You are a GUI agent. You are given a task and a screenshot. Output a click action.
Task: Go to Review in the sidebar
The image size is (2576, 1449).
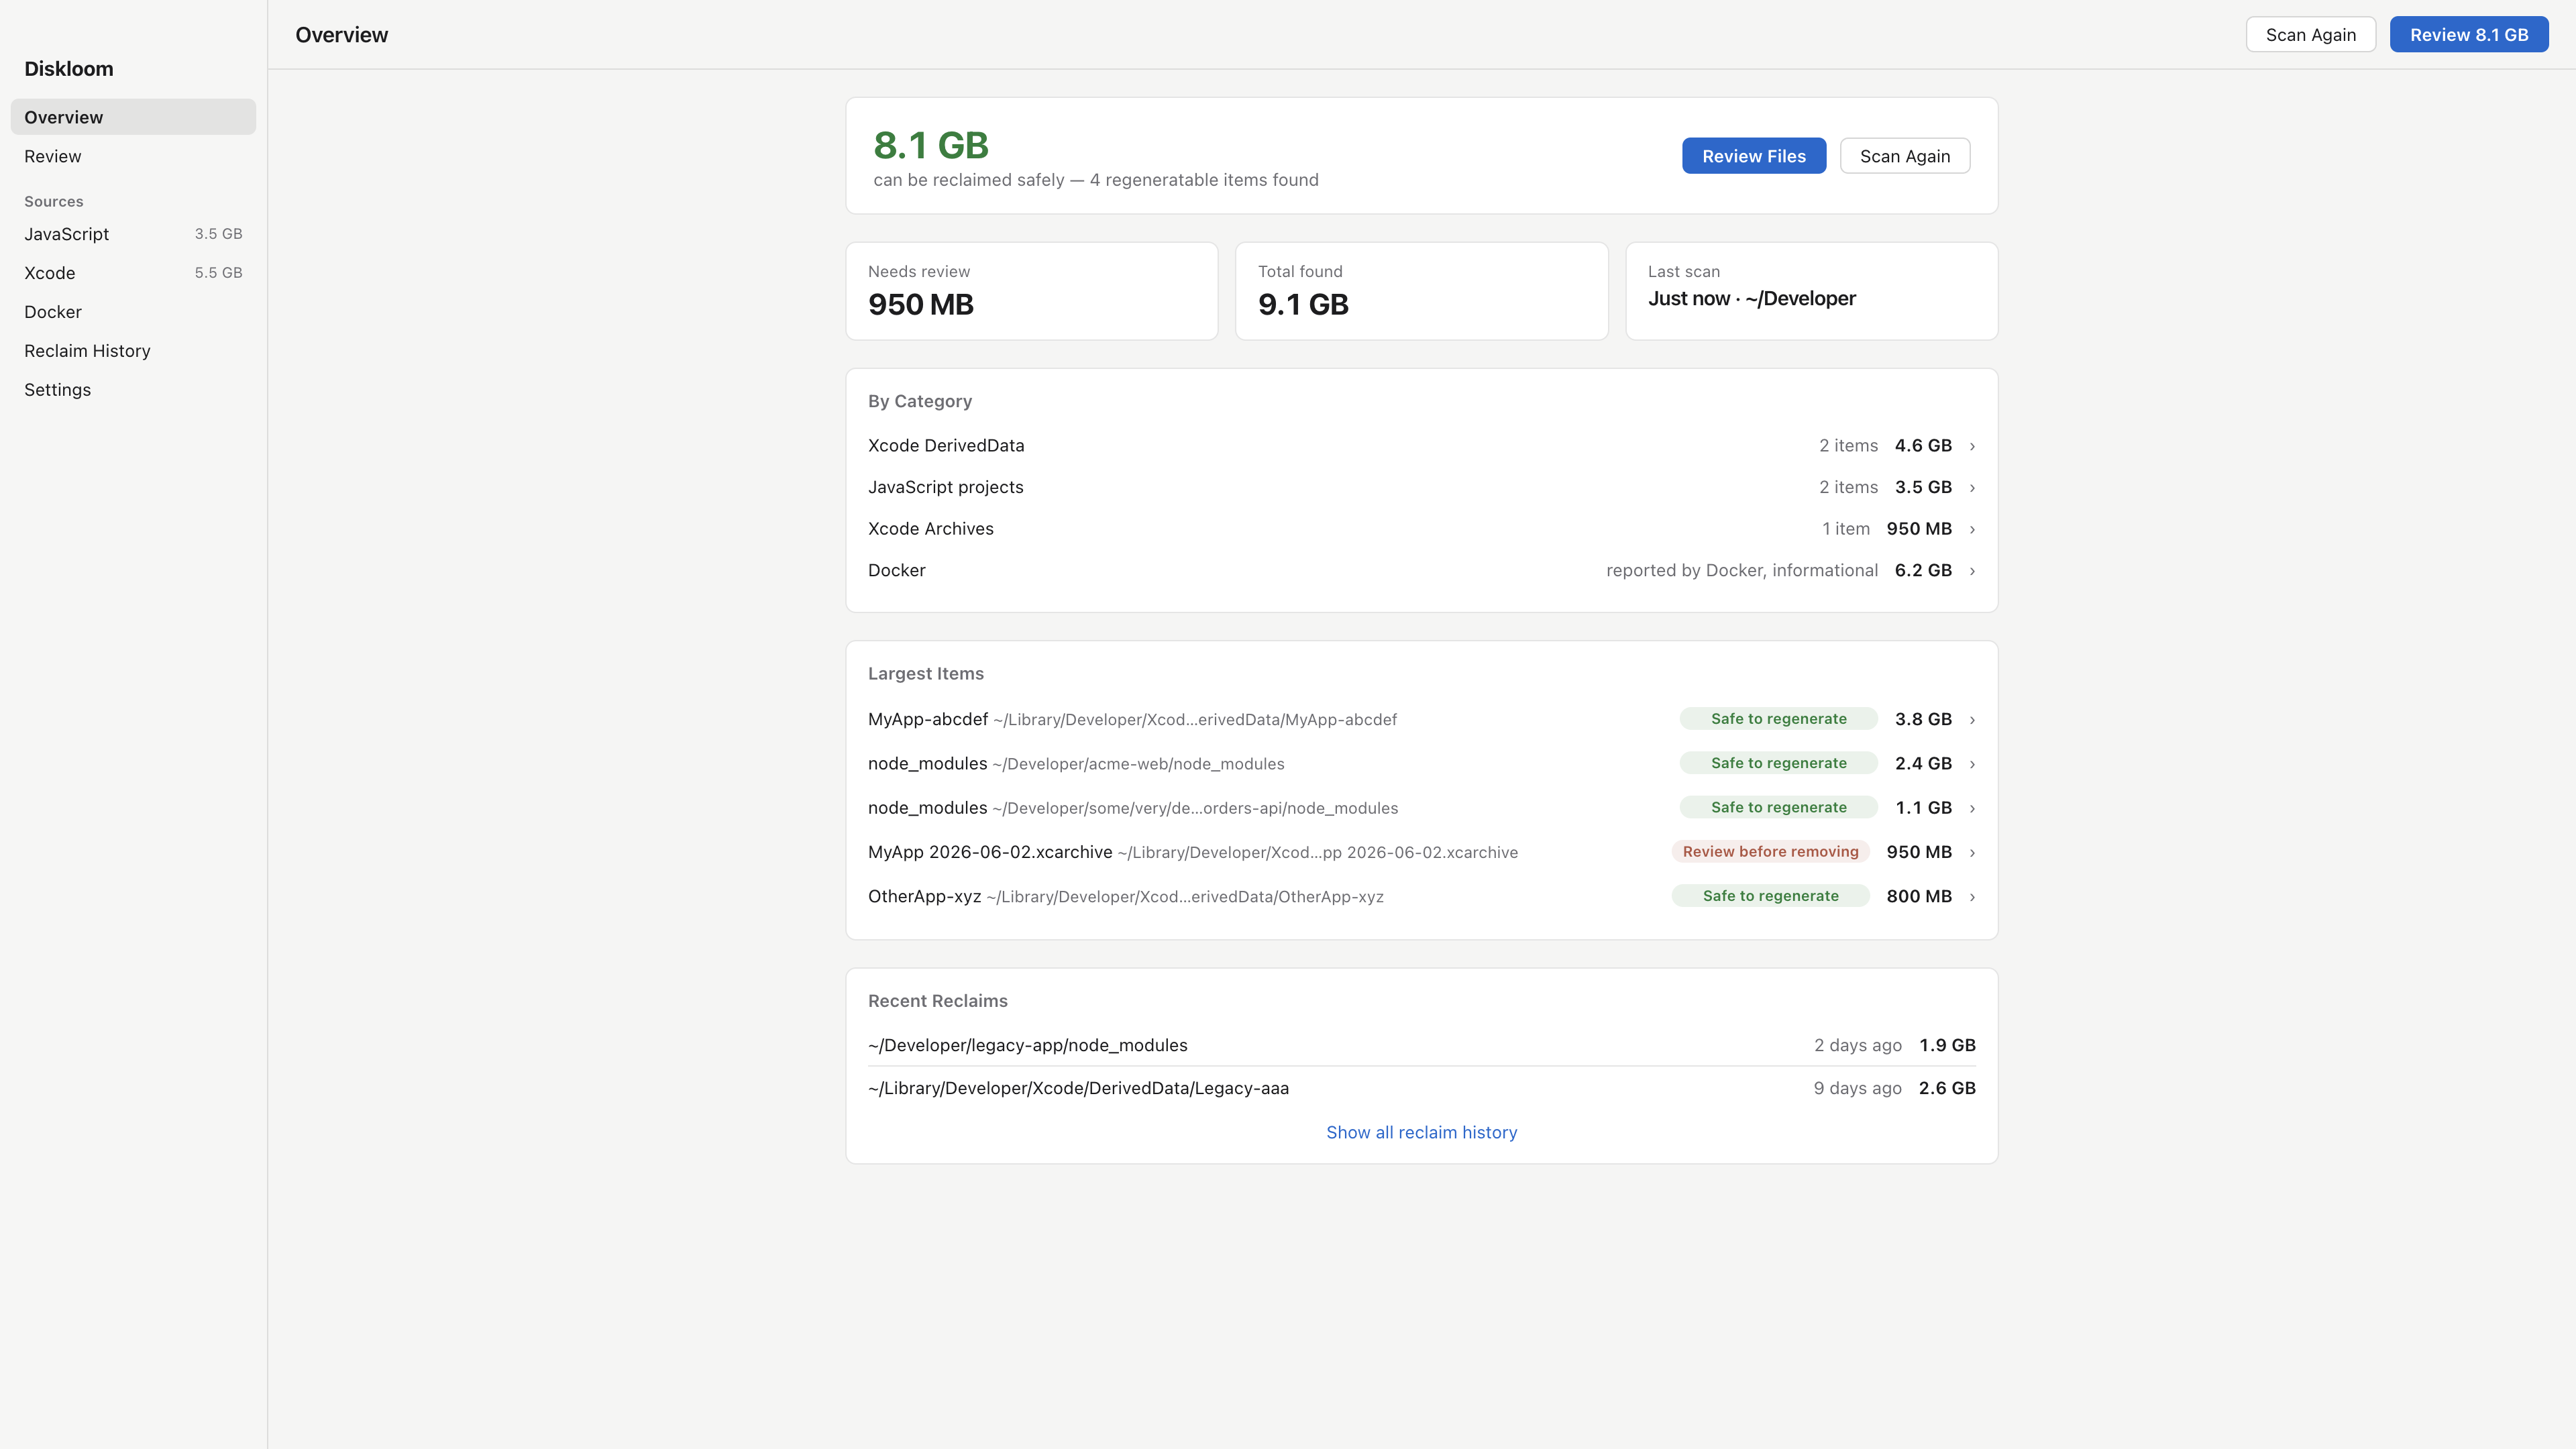click(133, 156)
